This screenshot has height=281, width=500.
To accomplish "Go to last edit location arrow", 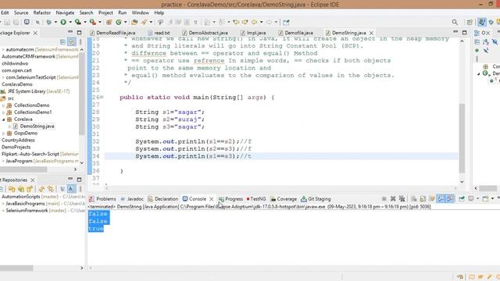I will click(236, 22).
